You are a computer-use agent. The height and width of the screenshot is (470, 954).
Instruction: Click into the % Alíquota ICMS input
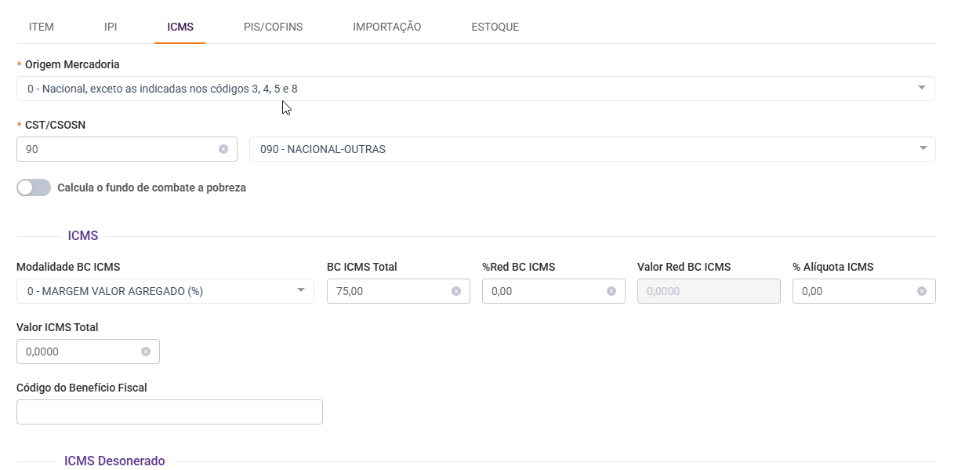854,291
